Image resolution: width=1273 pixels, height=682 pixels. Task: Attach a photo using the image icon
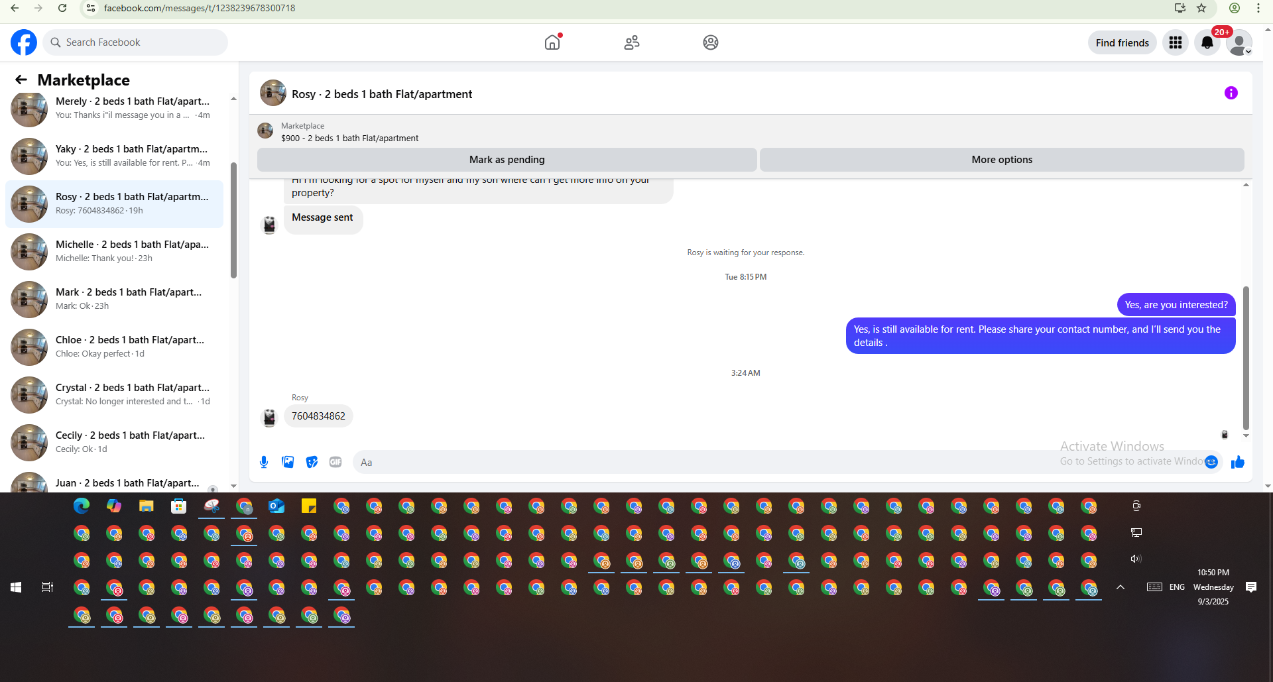pos(288,462)
